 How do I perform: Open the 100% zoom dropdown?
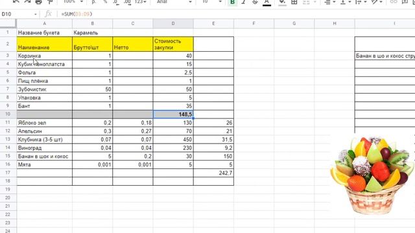click(73, 1)
